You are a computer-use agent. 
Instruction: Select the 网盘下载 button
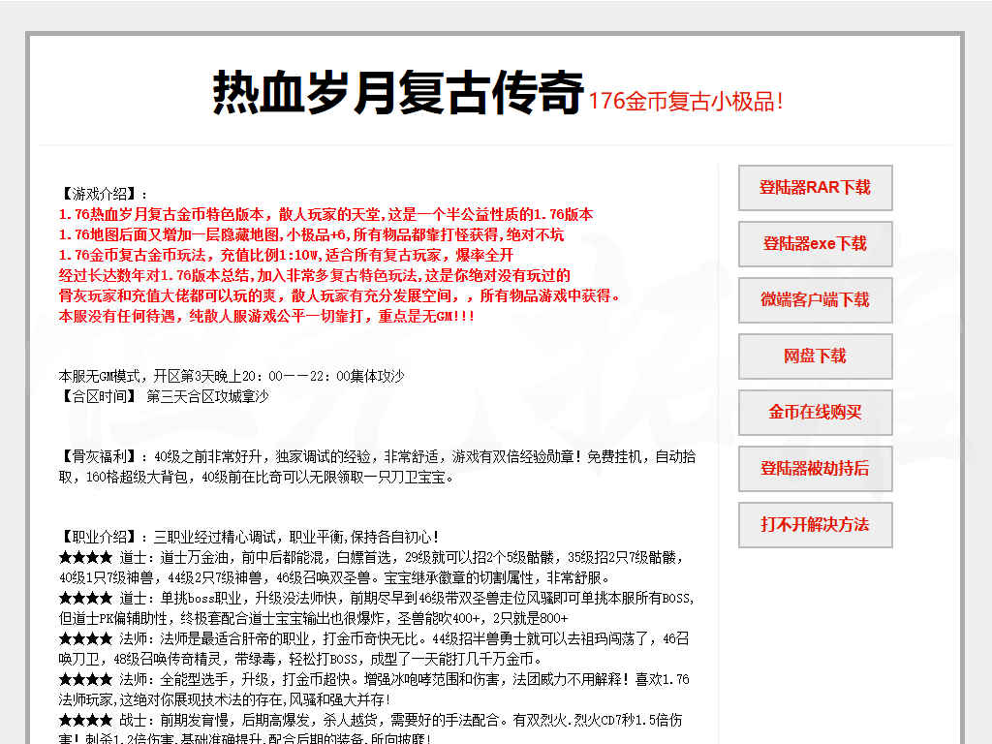pyautogui.click(x=815, y=356)
